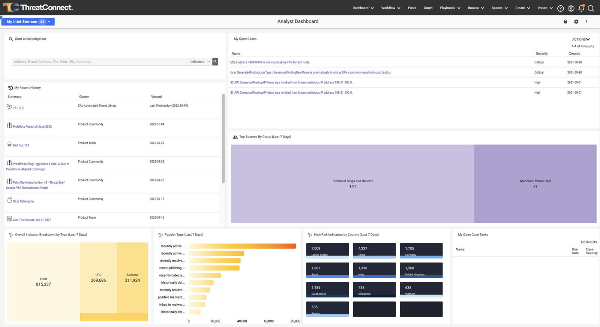Click the search magnifier in top bar
The width and height of the screenshot is (600, 327).
pos(591,8)
